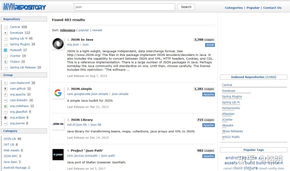Open WSO2 Public in Indexed Repositories
290x171 pixels.
click(231, 137)
